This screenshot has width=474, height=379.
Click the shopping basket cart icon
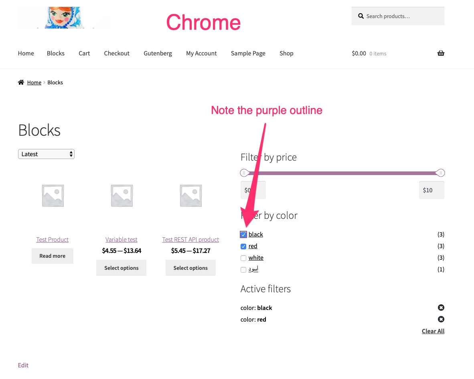pyautogui.click(x=441, y=53)
